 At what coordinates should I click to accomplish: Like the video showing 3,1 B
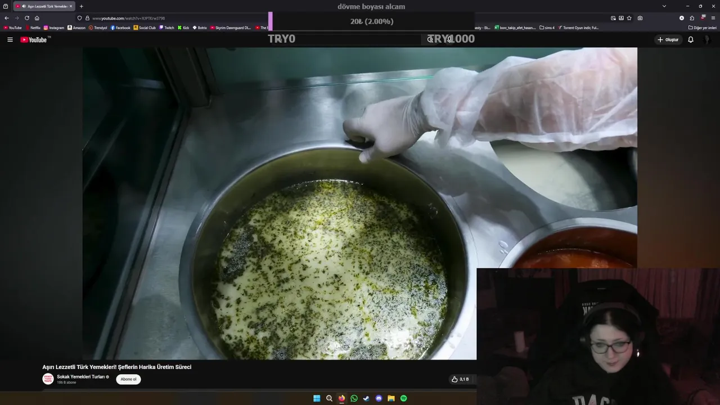tap(460, 379)
